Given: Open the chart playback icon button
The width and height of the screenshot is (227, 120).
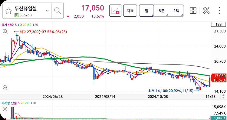Looking at the screenshot, I should click(115, 11).
